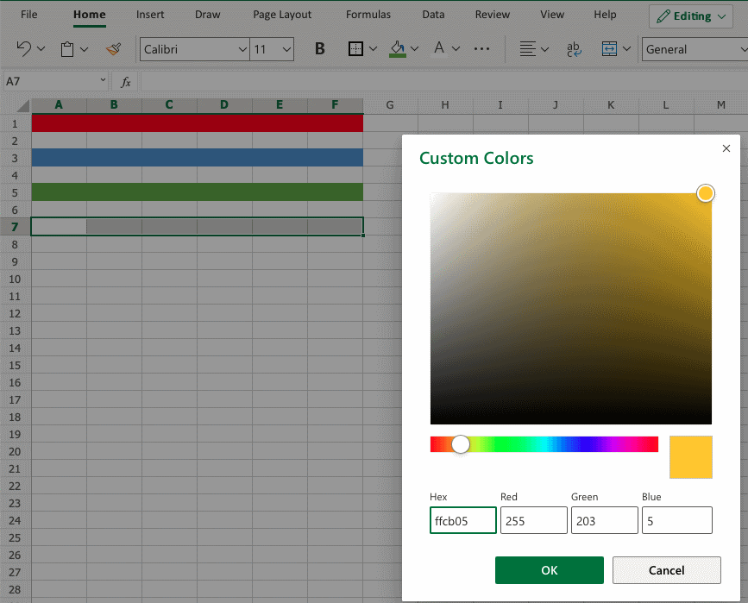Switch to the Insert tab
The width and height of the screenshot is (748, 603).
pyautogui.click(x=150, y=15)
